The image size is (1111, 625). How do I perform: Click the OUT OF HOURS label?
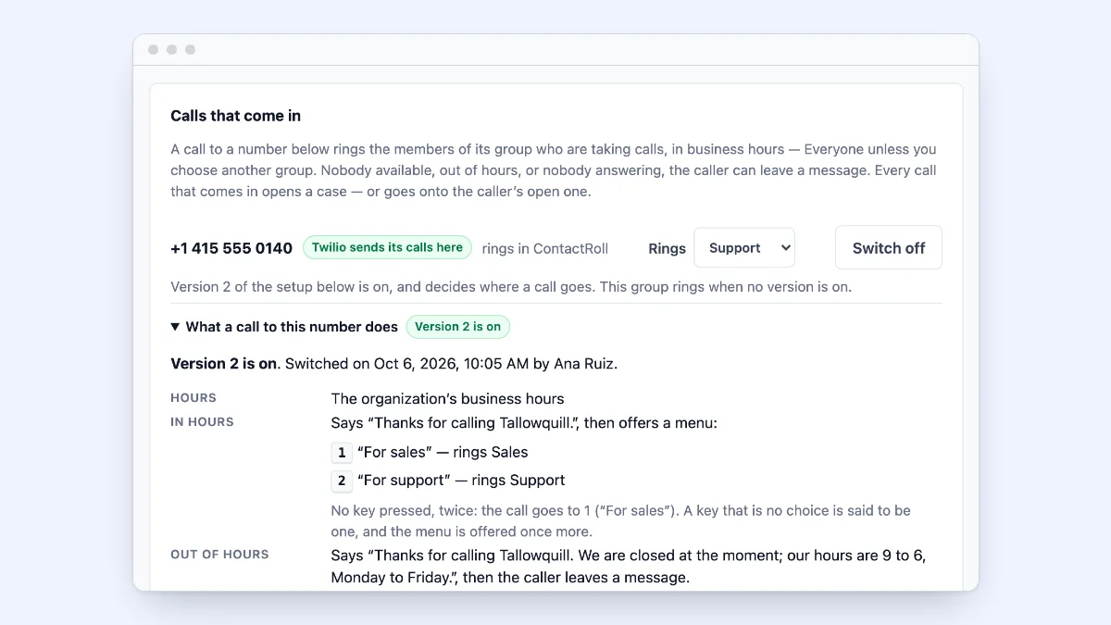point(219,555)
